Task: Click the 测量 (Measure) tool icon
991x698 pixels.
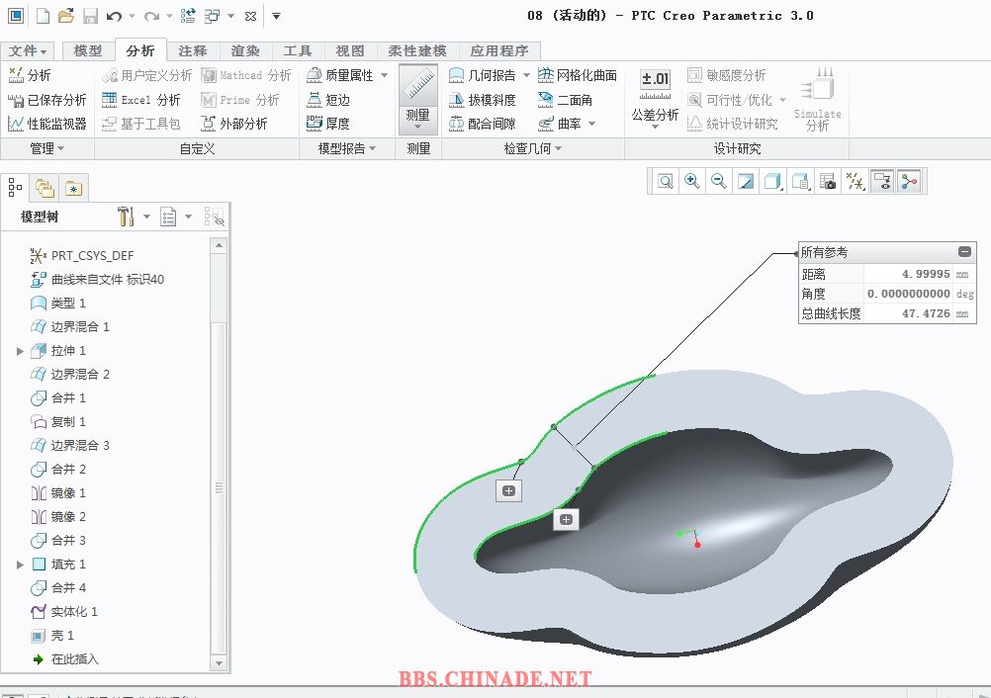Action: pyautogui.click(x=417, y=89)
